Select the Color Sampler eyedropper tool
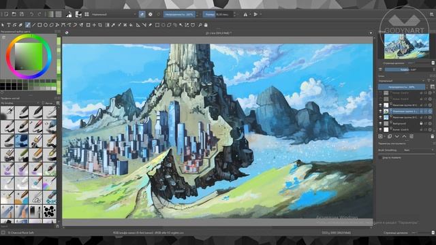Screen dimensions: 436x245 113,25
